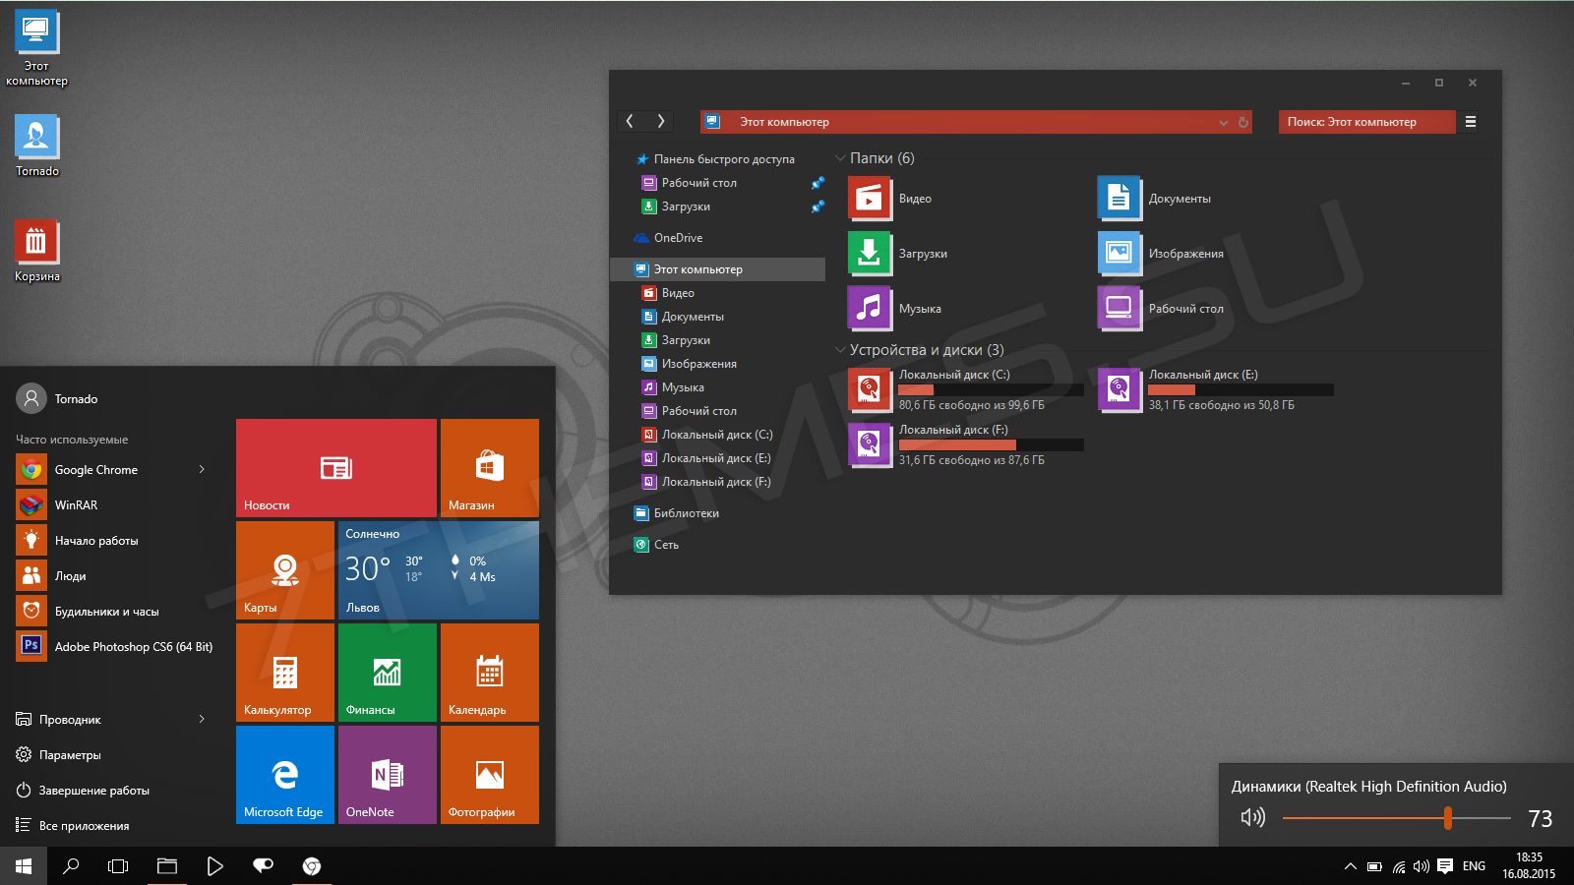Open the Музыка folder icon
1574x885 pixels.
pos(870,309)
